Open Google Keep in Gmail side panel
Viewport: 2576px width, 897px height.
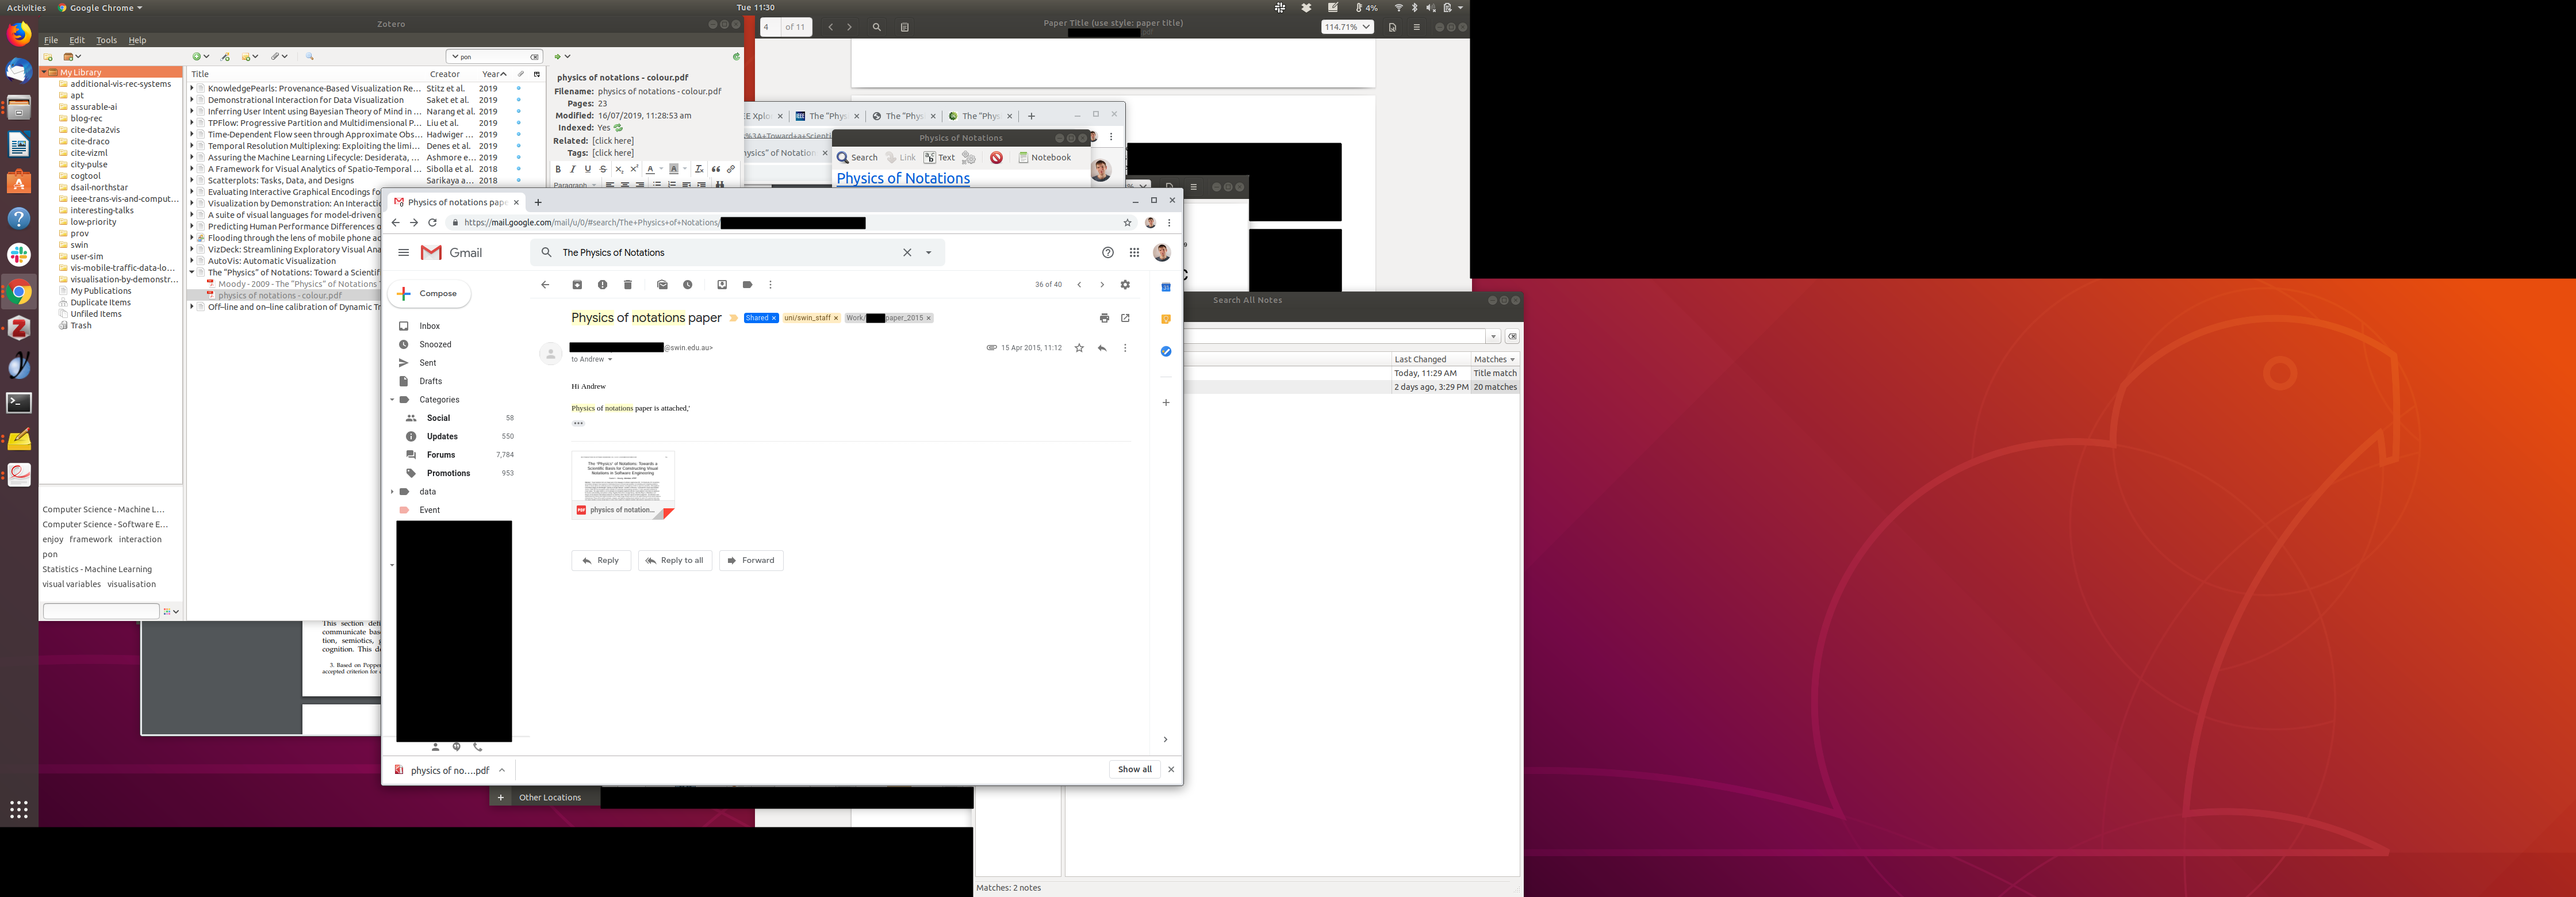pyautogui.click(x=1166, y=319)
